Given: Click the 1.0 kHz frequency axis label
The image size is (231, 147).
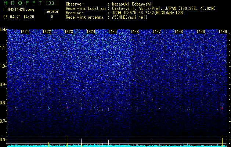Looking at the screenshot, I should 3,66.
